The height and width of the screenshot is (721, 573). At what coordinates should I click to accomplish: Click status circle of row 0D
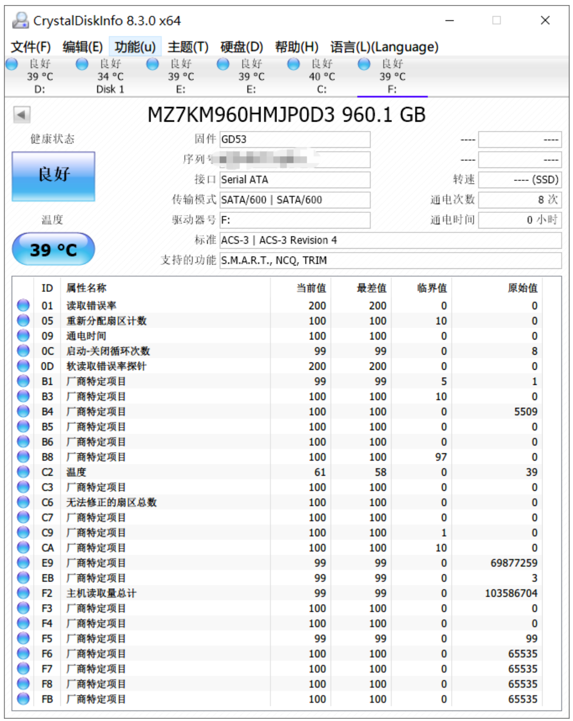coord(23,366)
